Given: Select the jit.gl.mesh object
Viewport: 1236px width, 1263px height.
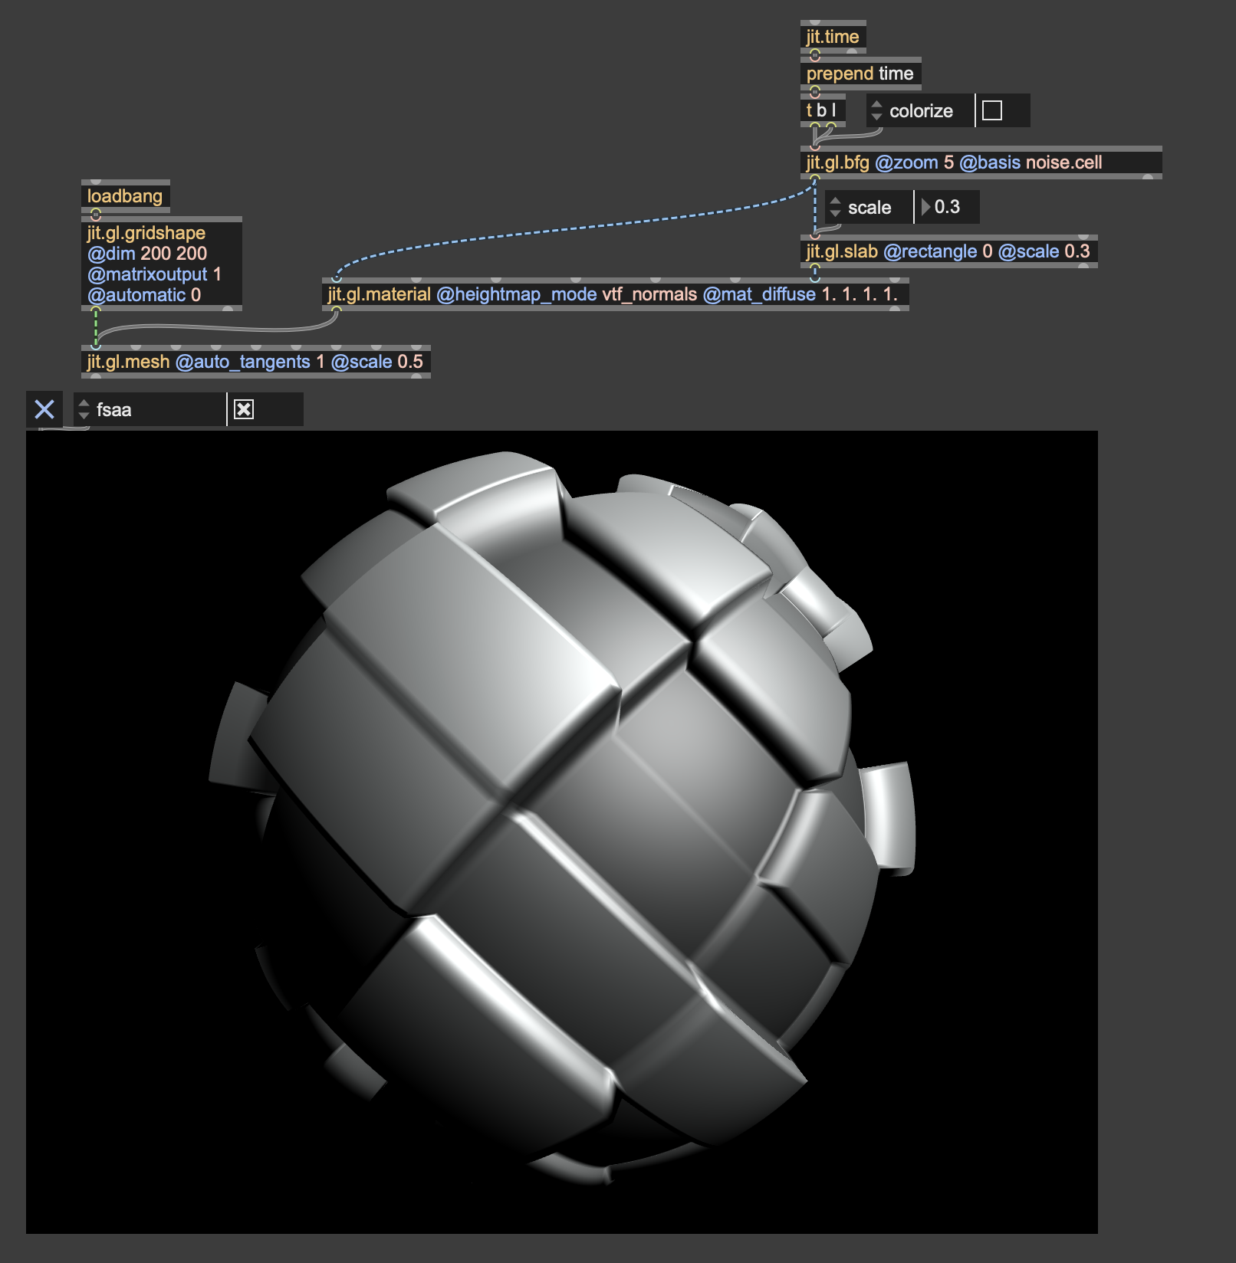Looking at the screenshot, I should tap(255, 362).
